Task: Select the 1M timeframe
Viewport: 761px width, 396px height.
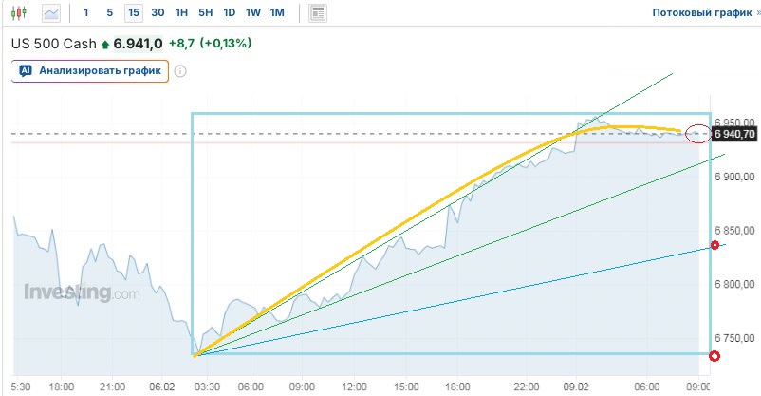Action: point(276,13)
